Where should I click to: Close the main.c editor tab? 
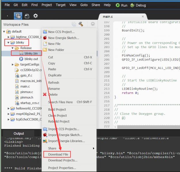(x=143, y=16)
